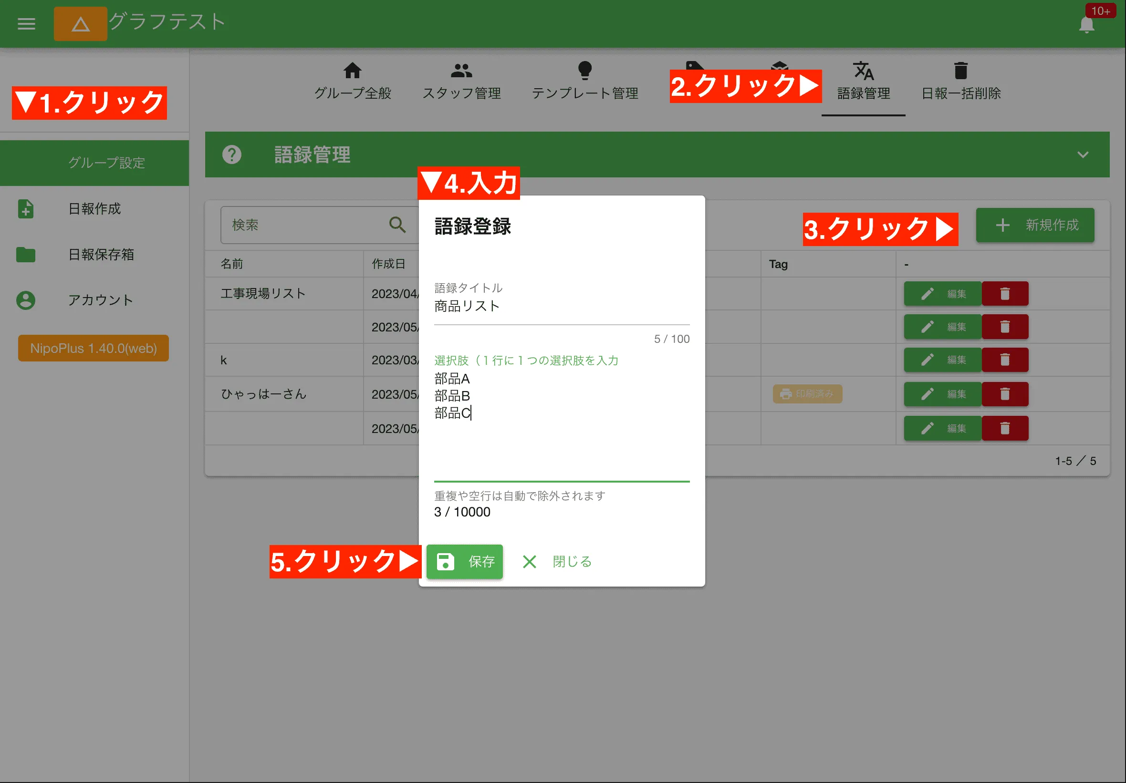
Task: Open the notification bell alerts
Action: [1087, 23]
